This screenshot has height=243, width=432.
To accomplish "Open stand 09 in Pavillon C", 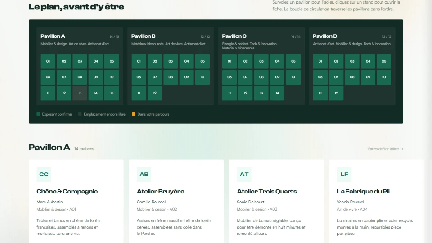I will click(277, 77).
